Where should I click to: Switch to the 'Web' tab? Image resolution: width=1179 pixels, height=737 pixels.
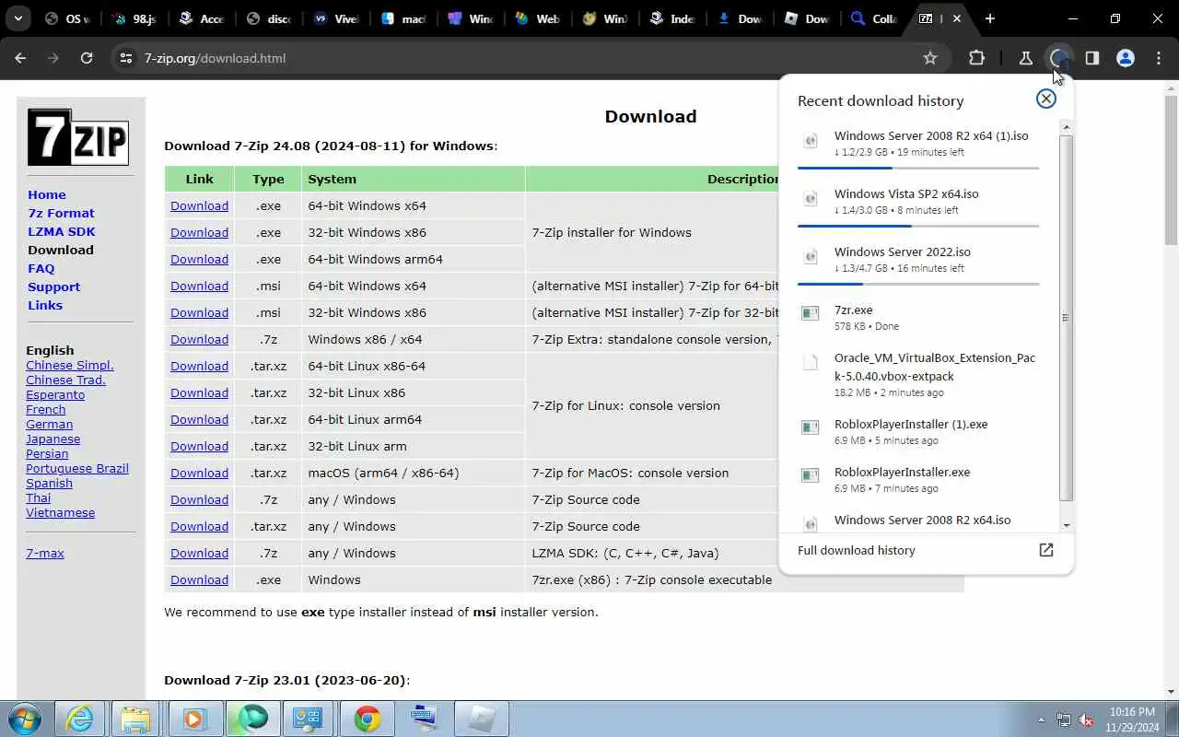coord(538,18)
